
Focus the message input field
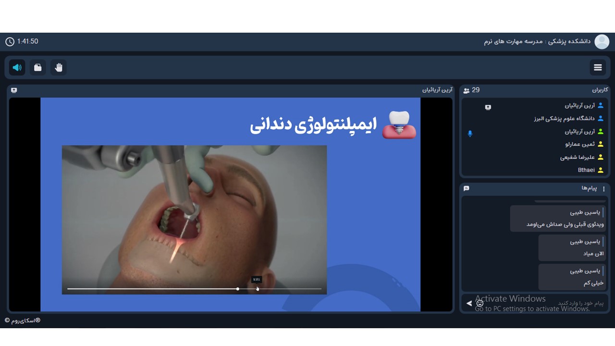pos(545,303)
